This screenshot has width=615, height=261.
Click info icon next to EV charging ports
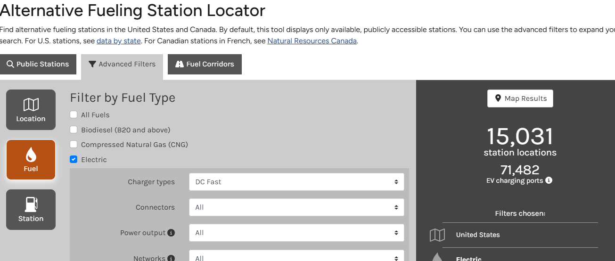click(x=549, y=180)
